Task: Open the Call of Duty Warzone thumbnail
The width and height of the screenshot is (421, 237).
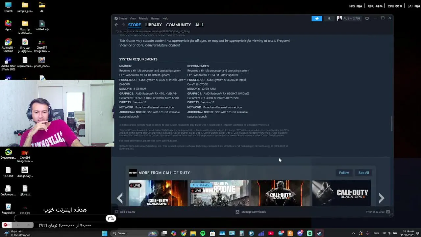Action: tap(219, 193)
